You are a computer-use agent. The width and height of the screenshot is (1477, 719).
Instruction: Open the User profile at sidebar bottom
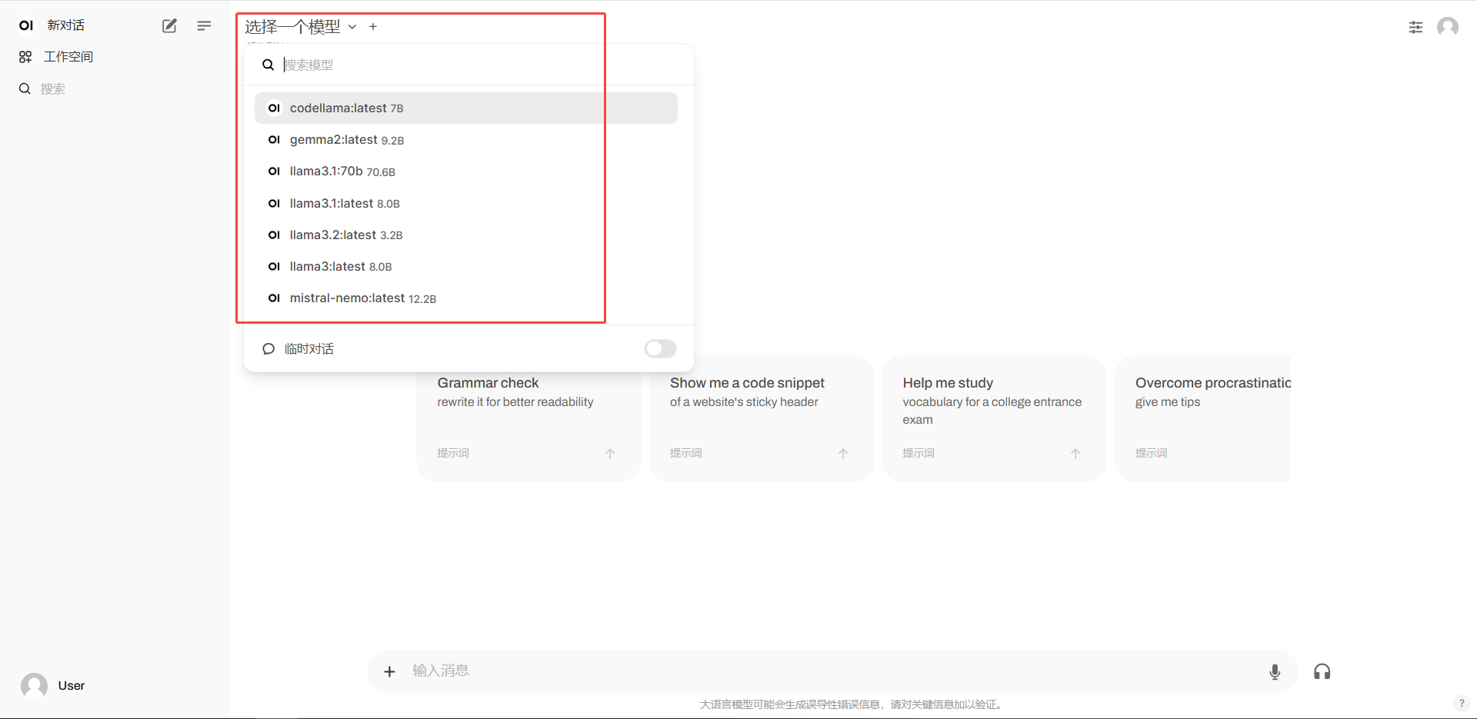(x=52, y=685)
